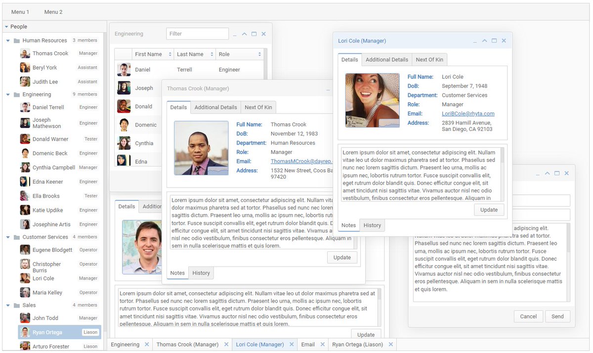This screenshot has width=593, height=353.
Task: Select the Details tab in Ryan Ortega window
Action: (127, 206)
